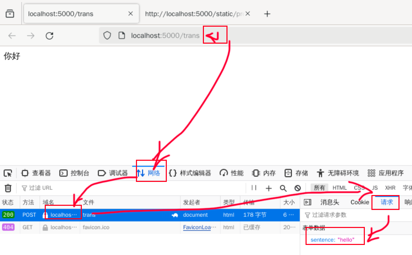Click the element picker icon in devtools
Viewport: 412px width, 255px height.
8,173
